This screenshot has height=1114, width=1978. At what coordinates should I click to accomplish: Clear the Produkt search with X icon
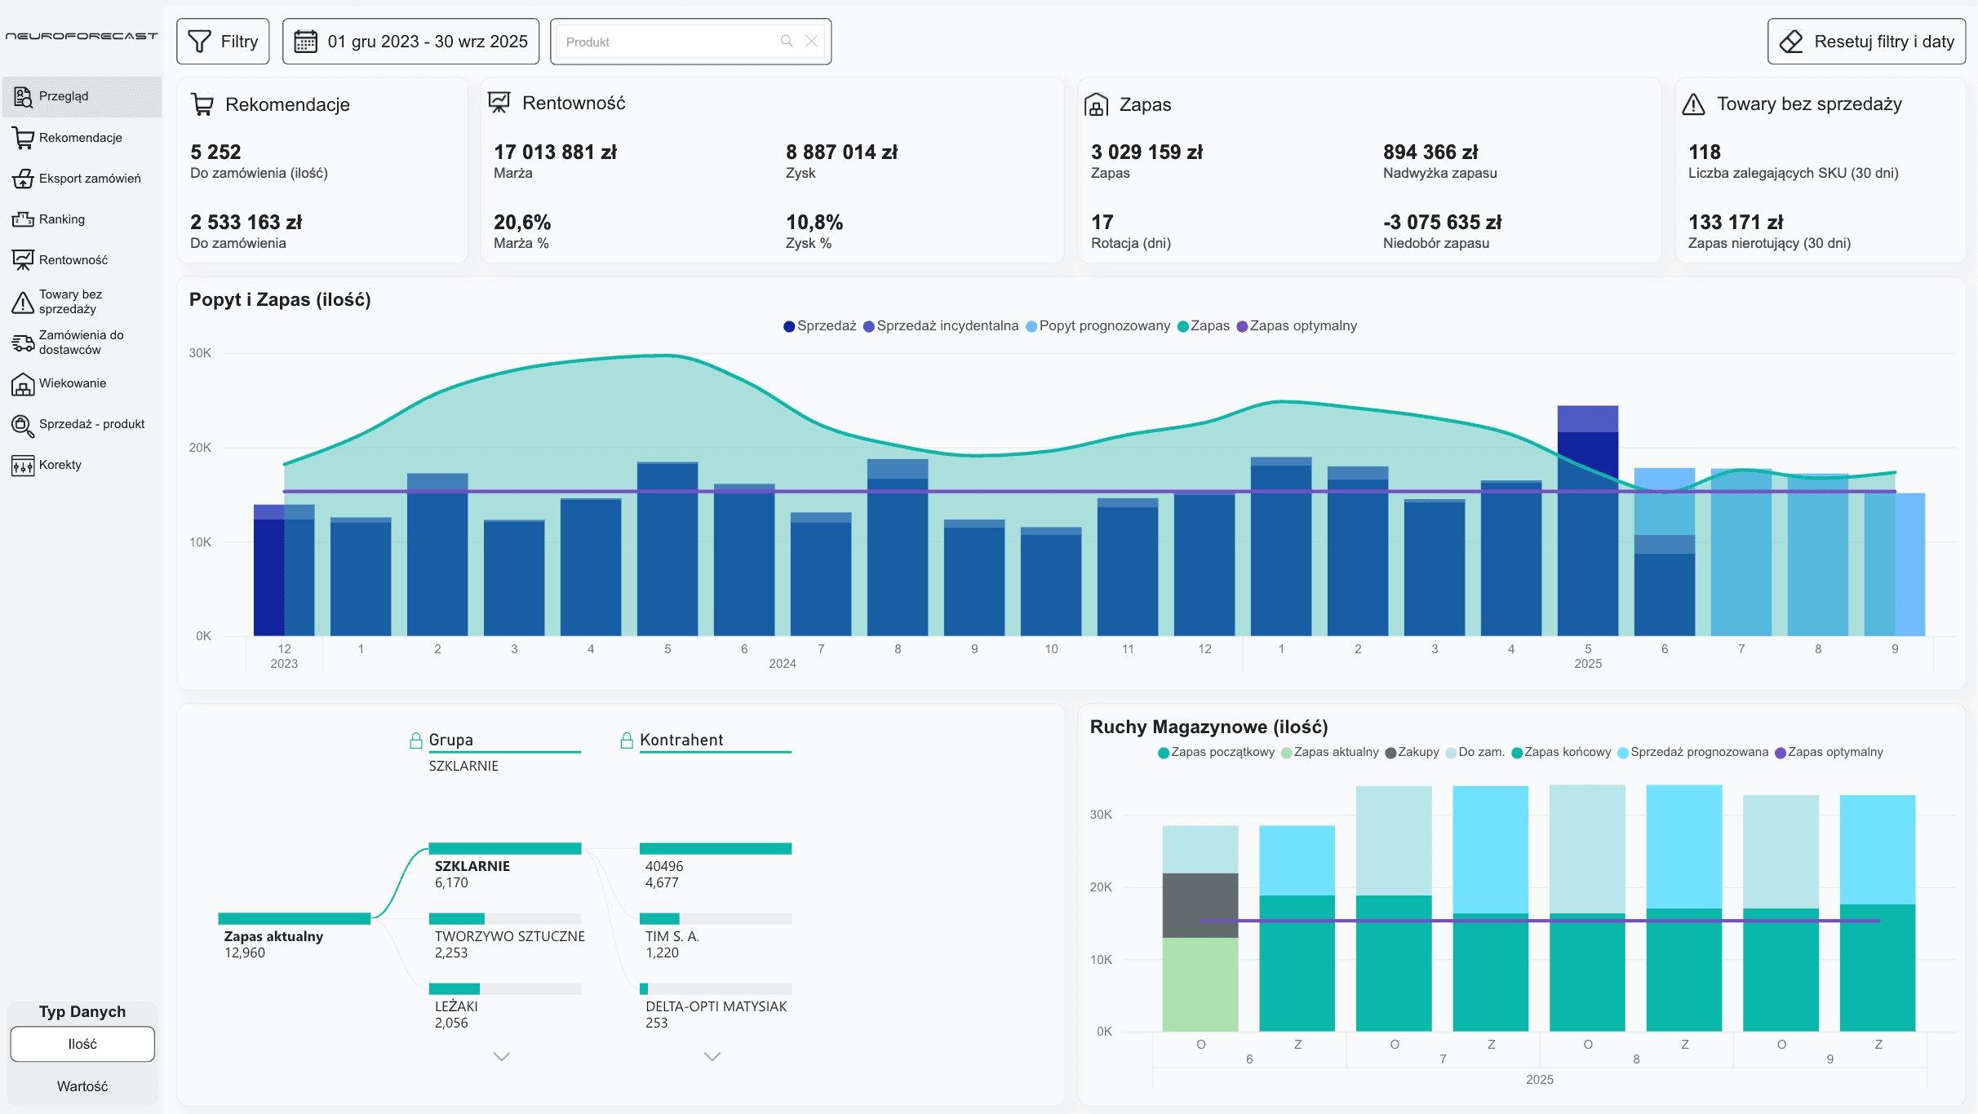pyautogui.click(x=811, y=41)
